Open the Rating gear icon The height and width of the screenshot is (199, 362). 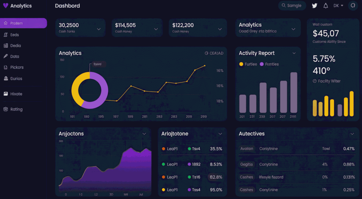(x=6, y=109)
